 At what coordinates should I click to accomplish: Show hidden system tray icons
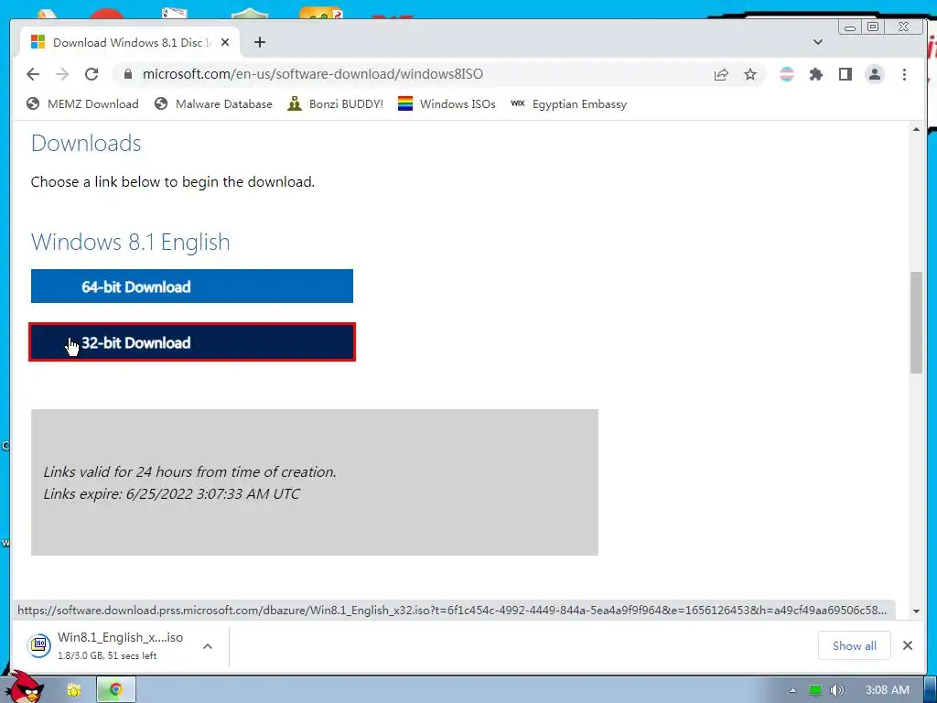tap(792, 690)
